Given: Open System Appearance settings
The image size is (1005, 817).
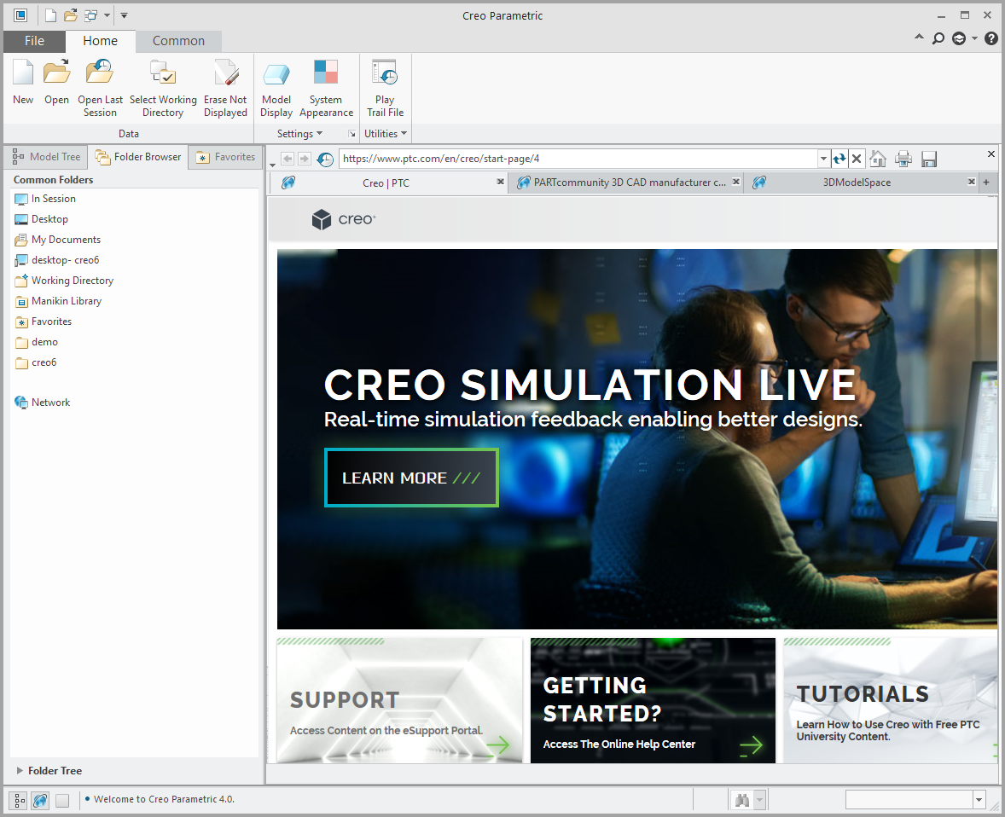Looking at the screenshot, I should (326, 73).
